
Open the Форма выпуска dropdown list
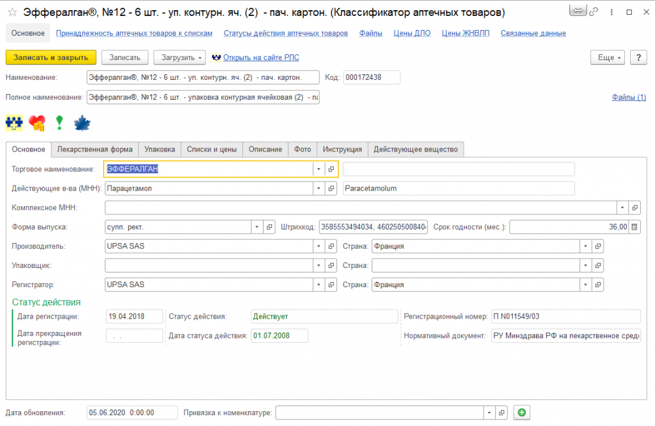[257, 227]
